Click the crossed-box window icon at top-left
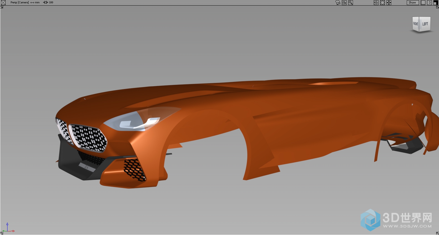This screenshot has width=439, height=235. coord(3,2)
